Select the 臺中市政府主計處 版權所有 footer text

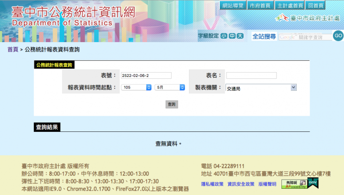pyautogui.click(x=55, y=166)
